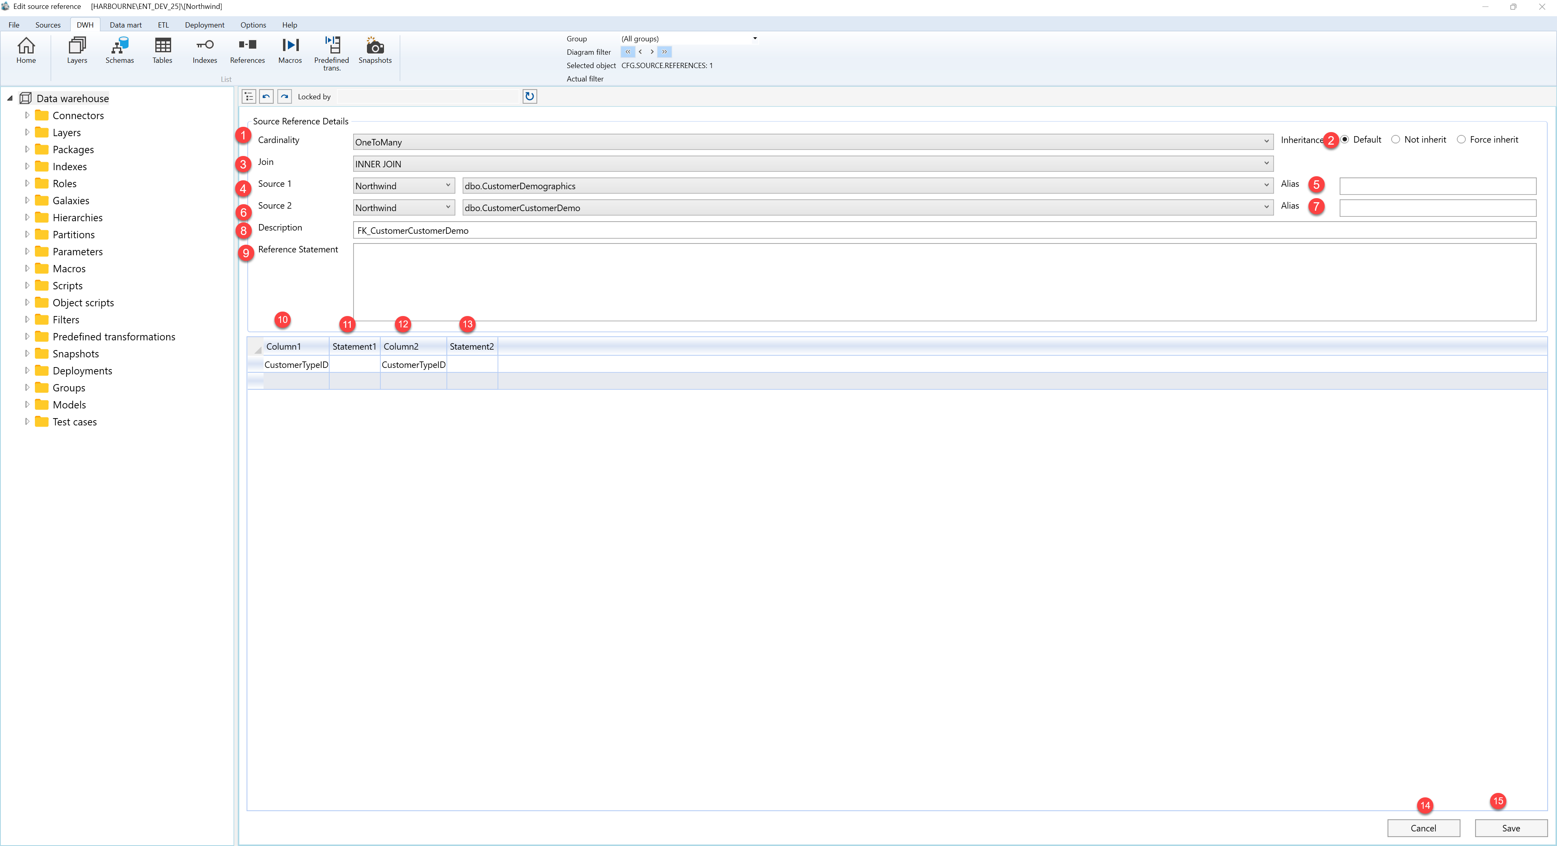
Task: Click the Save button
Action: pos(1510,828)
